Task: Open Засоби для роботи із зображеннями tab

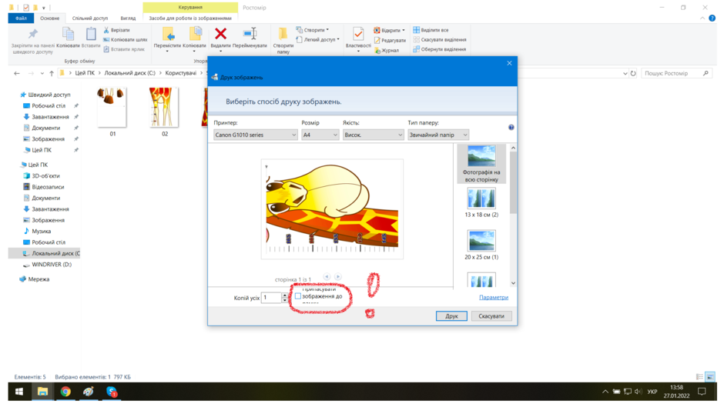Action: [190, 18]
